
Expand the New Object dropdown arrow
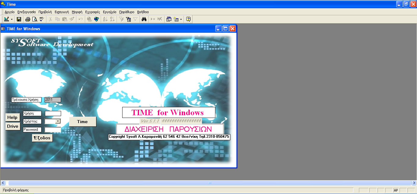coord(181,19)
